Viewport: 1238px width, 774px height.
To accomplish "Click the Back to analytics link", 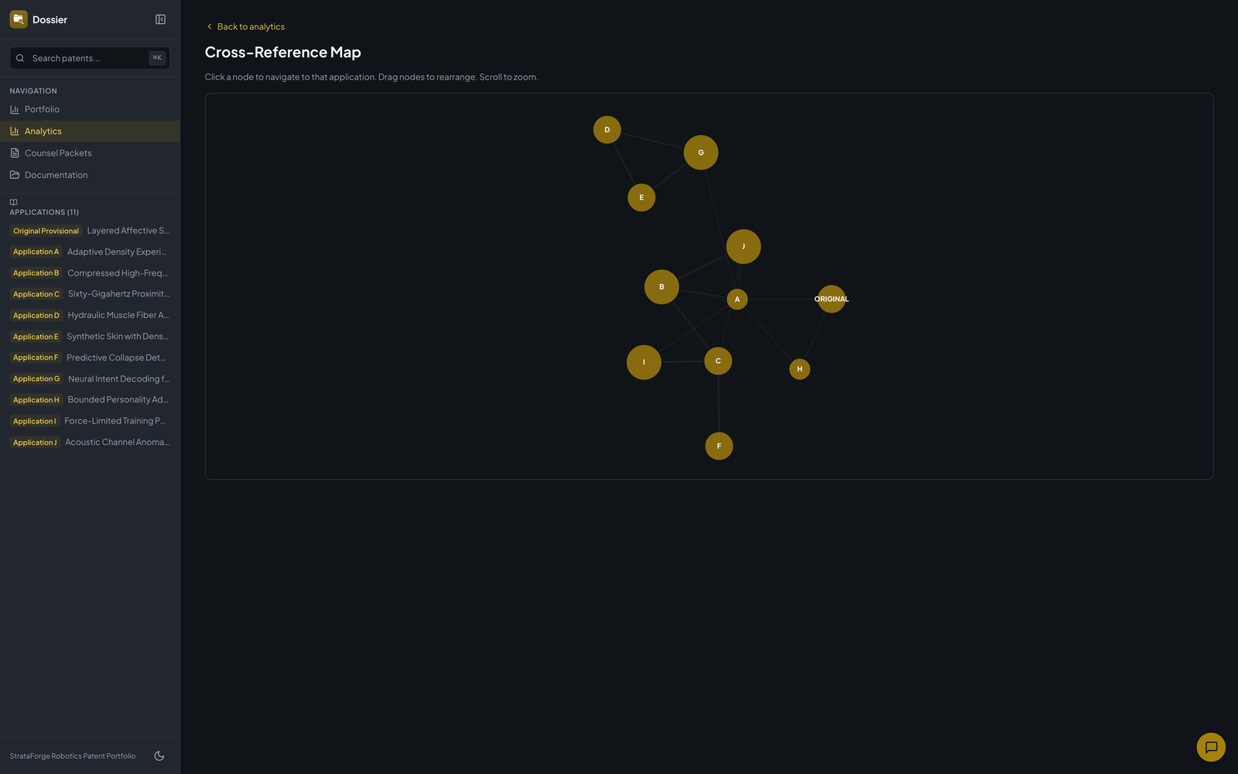I will (x=245, y=26).
